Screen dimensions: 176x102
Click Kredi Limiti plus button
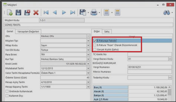pyautogui.click(x=88, y=64)
